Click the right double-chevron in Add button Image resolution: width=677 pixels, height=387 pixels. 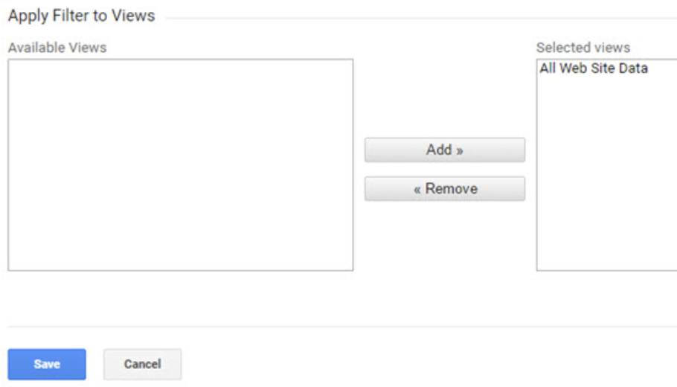click(460, 151)
